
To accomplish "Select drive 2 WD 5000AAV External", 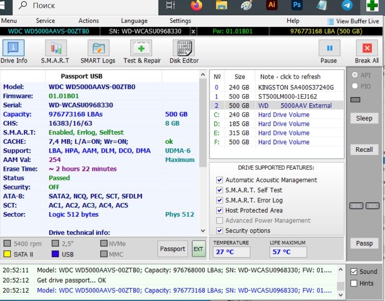I will tap(277, 106).
